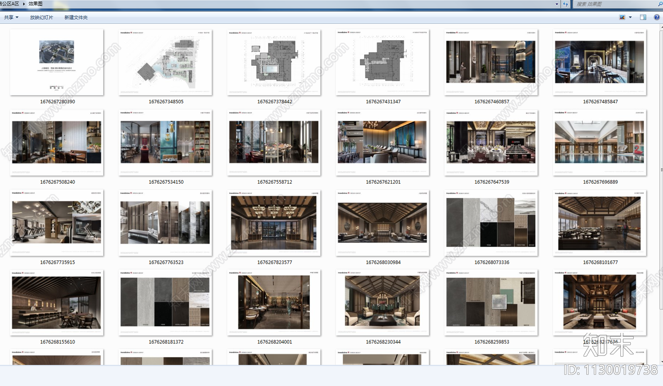
Task: Select thumbnail 1676267348505
Action: (x=165, y=62)
